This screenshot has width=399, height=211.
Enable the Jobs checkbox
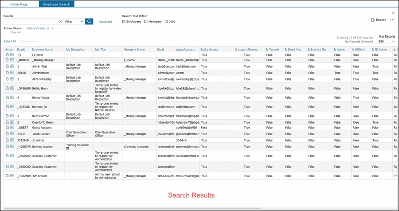tap(166, 21)
